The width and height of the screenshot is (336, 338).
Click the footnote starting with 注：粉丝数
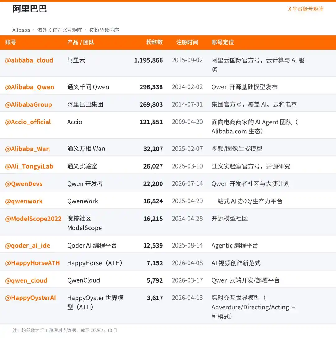[65, 331]
